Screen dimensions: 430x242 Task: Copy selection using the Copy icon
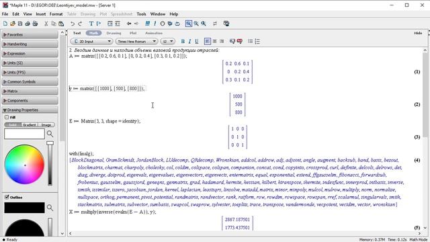[x=54, y=24]
